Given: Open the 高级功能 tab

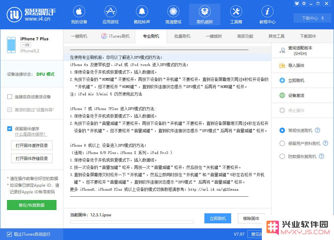Looking at the screenshot, I should [245, 36].
